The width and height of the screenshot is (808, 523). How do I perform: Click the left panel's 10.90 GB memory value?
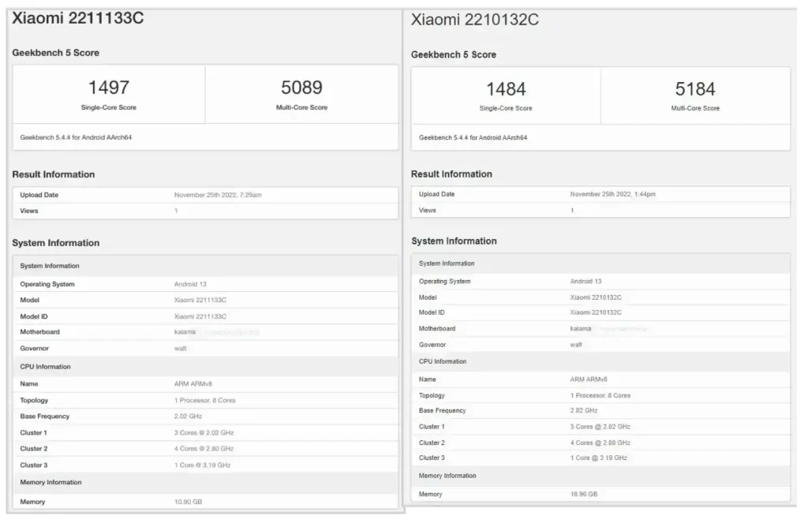[188, 502]
